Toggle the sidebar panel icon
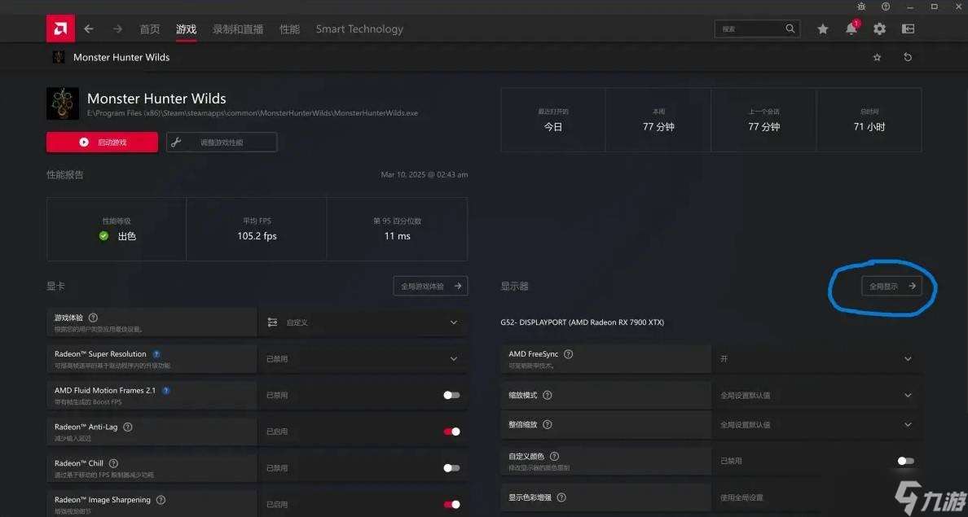The image size is (968, 517). (909, 29)
